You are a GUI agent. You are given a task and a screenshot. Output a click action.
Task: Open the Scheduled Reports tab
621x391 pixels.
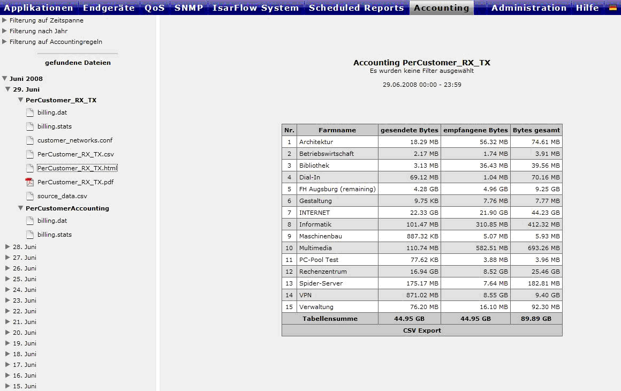click(x=356, y=7)
